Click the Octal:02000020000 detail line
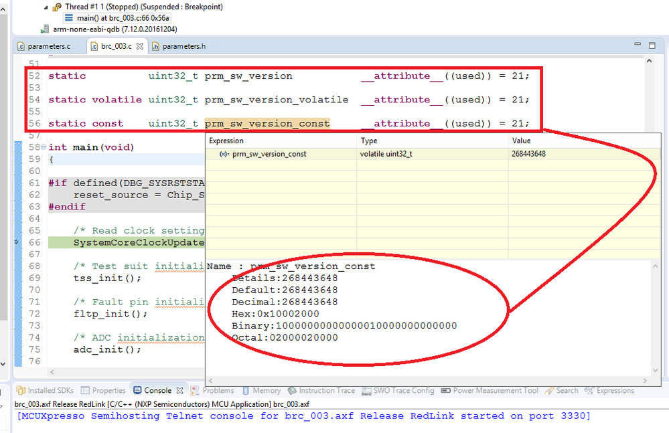Image resolution: width=669 pixels, height=433 pixels. tap(285, 338)
